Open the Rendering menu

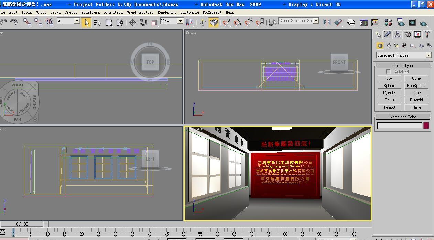[167, 12]
